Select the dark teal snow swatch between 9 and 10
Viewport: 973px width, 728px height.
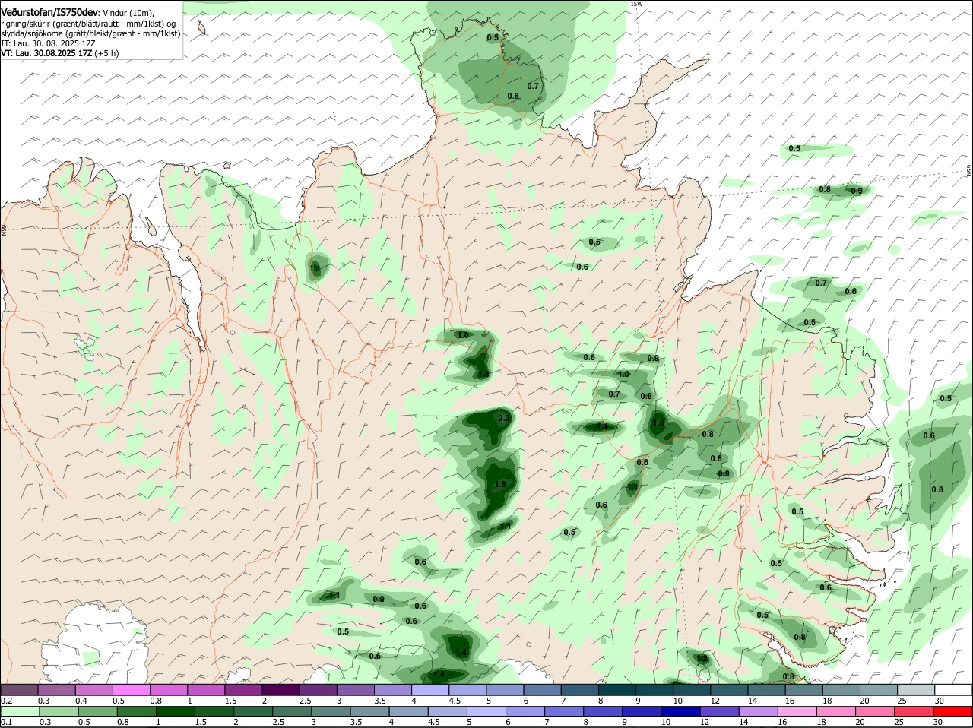point(654,689)
